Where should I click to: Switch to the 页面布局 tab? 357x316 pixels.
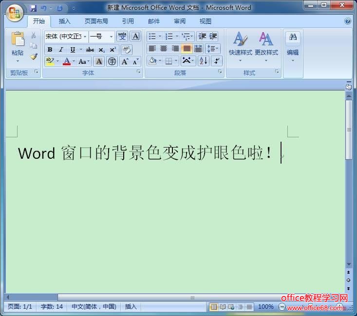click(x=96, y=21)
